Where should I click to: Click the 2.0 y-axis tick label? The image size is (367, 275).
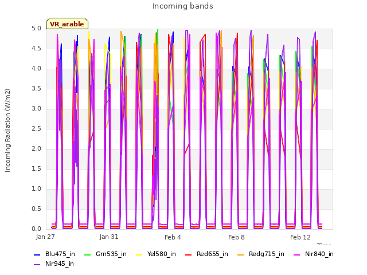click(36, 149)
